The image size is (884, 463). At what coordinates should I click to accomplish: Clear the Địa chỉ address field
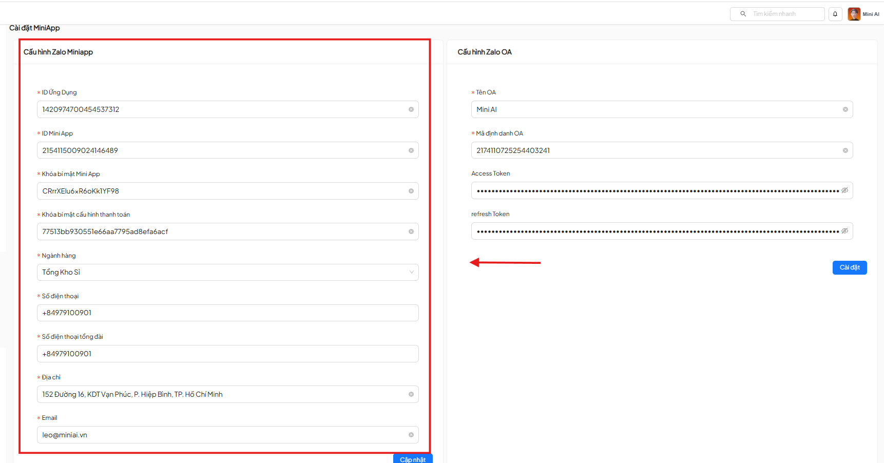[x=411, y=394]
